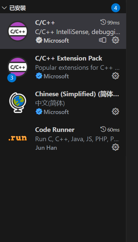Click the verified badge beside C/C++ Microsoft publisher
This screenshot has height=242, width=138.
(x=39, y=40)
